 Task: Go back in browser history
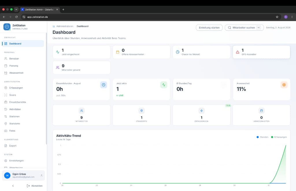4,17
